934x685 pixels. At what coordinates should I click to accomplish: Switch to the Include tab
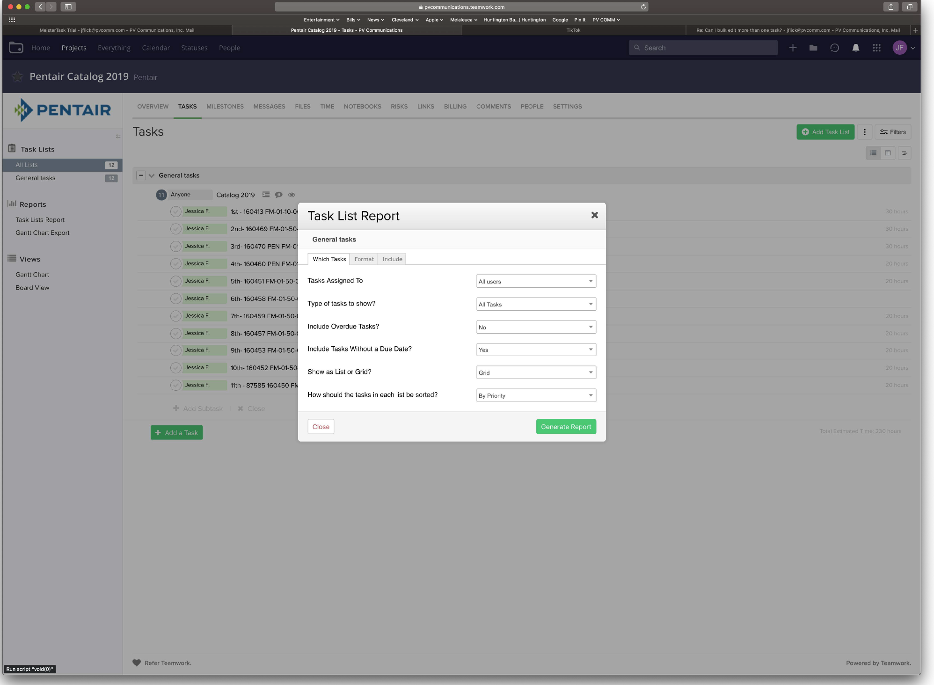click(x=392, y=259)
